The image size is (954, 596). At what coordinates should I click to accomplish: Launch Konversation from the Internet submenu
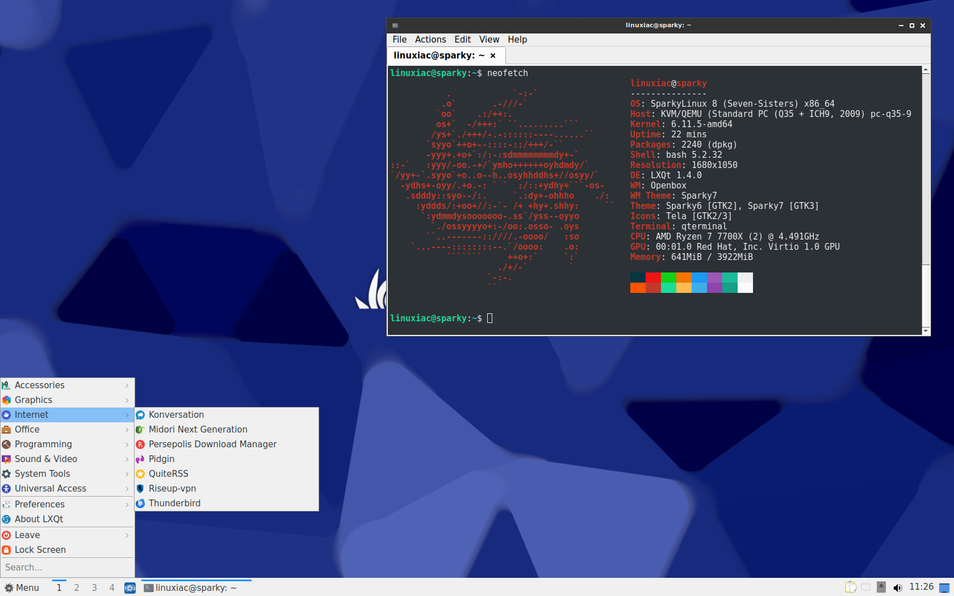tap(227, 415)
